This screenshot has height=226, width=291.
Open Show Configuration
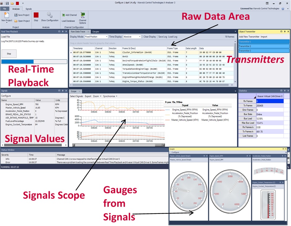[x=49, y=15]
